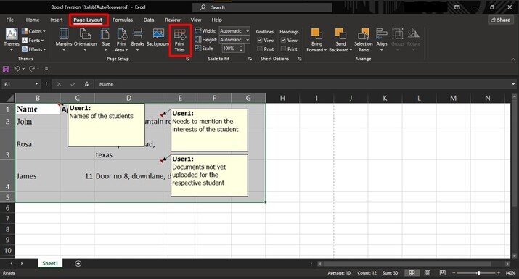Add a new sheet
The width and height of the screenshot is (519, 279).
(x=78, y=264)
